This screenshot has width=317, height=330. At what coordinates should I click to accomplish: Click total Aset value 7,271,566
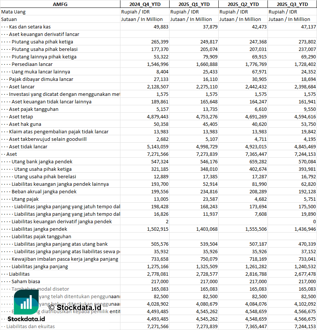[x=158, y=154]
